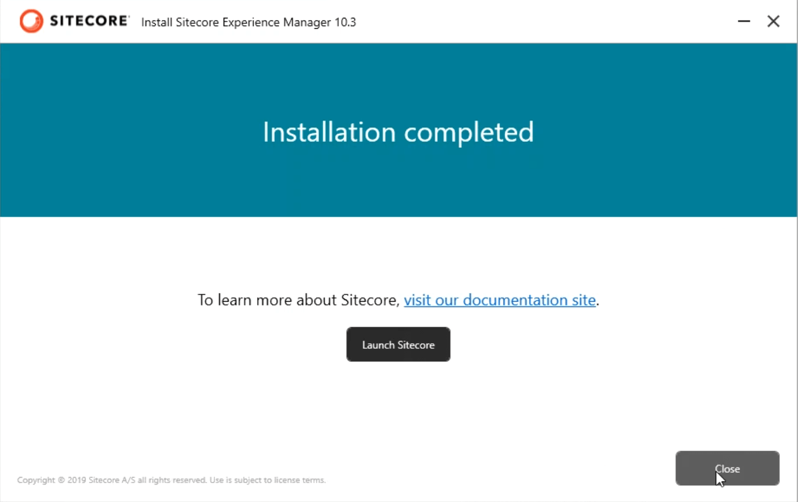The width and height of the screenshot is (798, 502).
Task: Click the Close button at bottom right
Action: point(727,468)
